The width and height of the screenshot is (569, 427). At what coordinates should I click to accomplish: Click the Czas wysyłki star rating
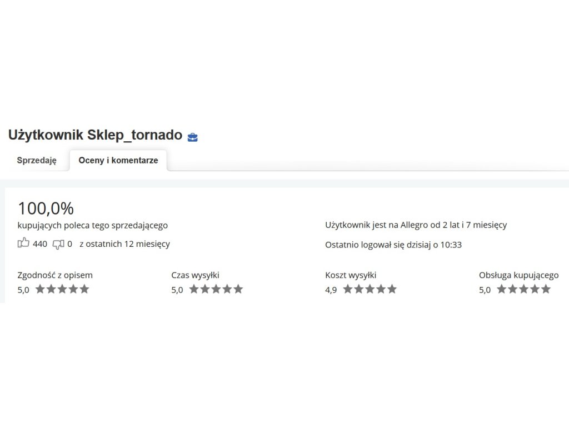(216, 289)
